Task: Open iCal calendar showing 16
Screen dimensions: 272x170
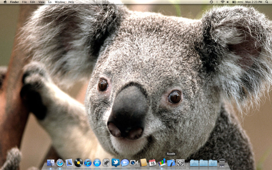Action: [x=152, y=163]
